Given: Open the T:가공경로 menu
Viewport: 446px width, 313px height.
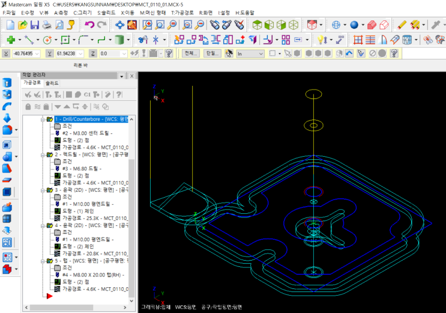Looking at the screenshot, I should (184, 12).
